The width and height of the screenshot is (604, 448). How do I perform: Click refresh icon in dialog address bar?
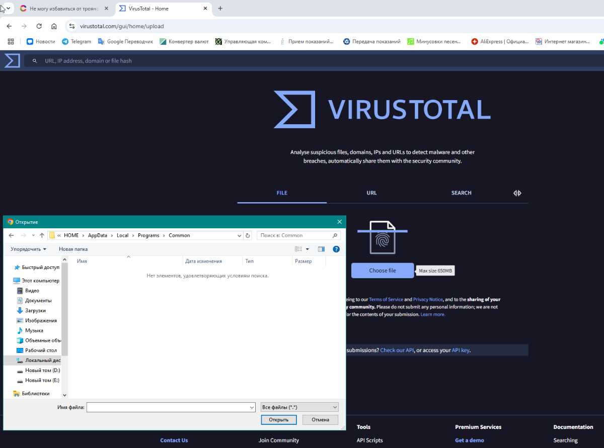pos(248,235)
